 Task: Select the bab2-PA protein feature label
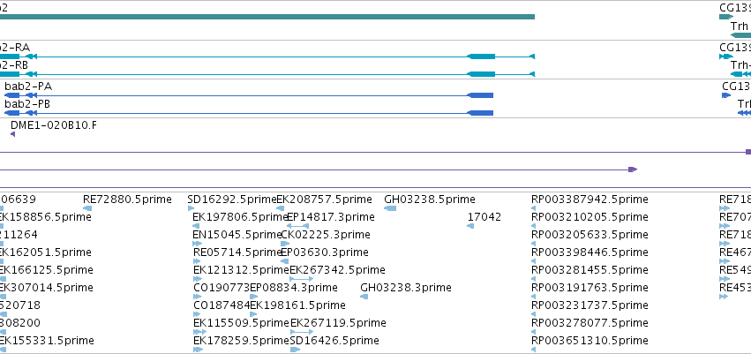(x=28, y=87)
